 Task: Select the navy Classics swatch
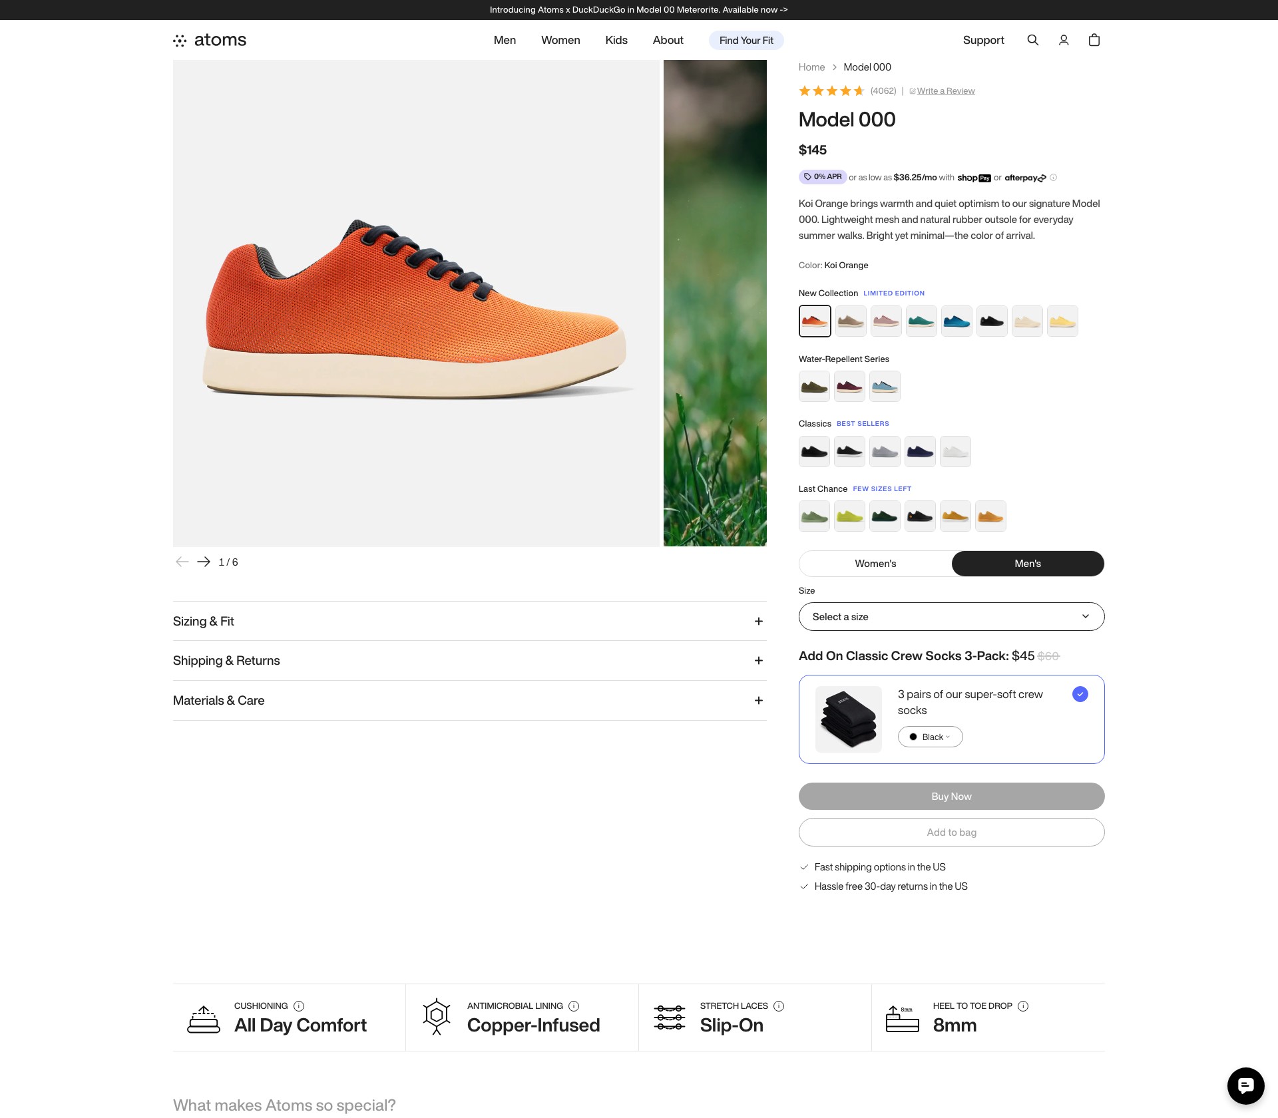[x=920, y=451]
